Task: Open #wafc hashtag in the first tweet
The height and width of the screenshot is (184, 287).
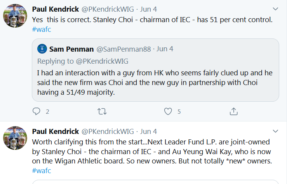Action: coord(42,29)
